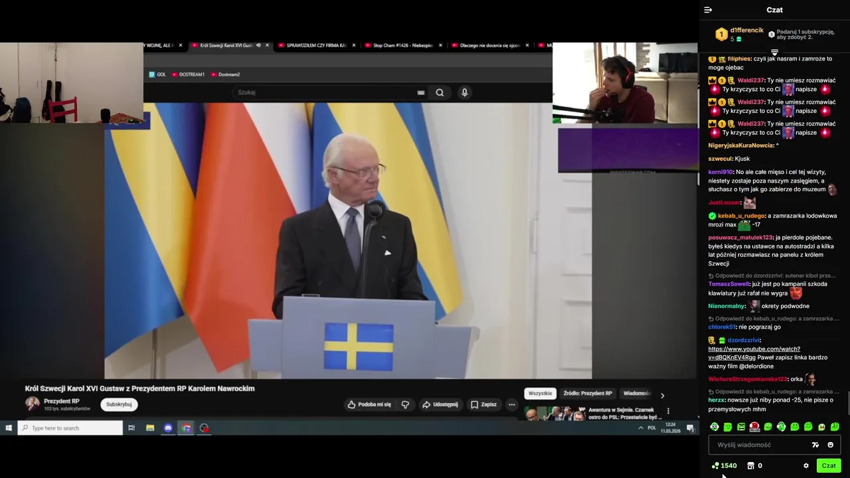
Task: Pick the red headphones emote from quick emotes
Action: [754, 427]
